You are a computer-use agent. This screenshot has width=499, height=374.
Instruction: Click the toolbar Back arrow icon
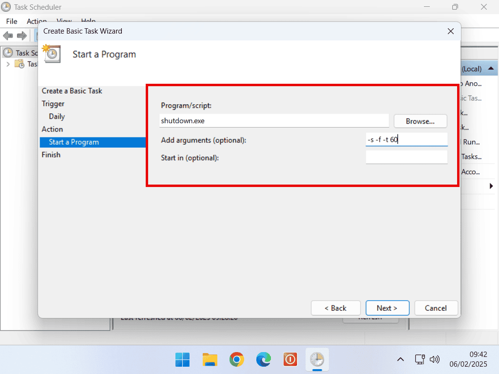click(8, 36)
